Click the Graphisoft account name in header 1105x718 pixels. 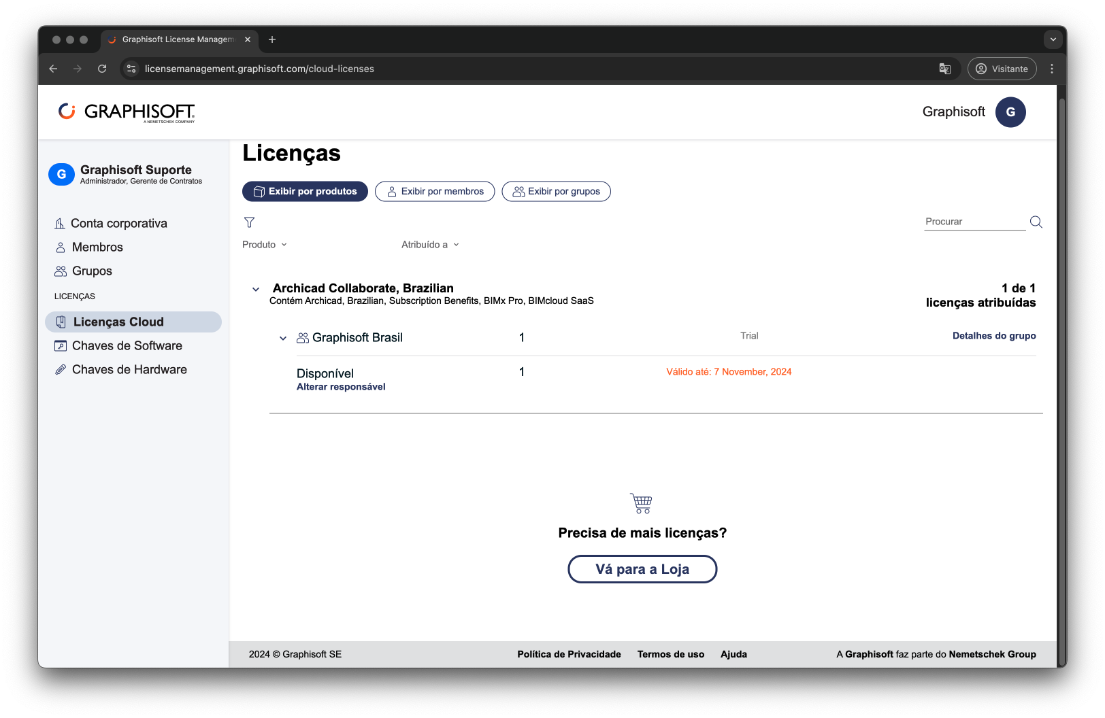click(953, 112)
